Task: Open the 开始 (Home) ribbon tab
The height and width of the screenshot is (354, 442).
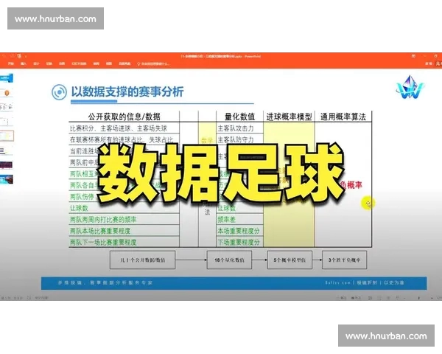Action: 11,63
